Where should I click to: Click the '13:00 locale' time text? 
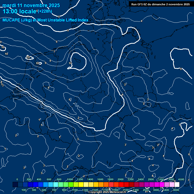19,11
